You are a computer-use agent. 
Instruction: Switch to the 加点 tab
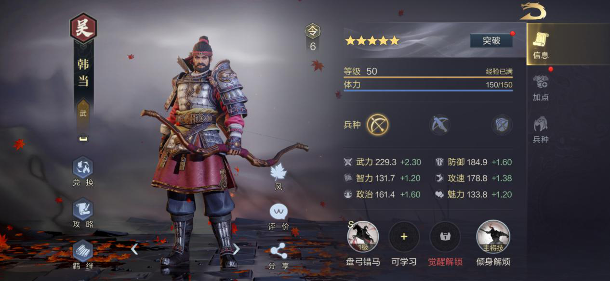[541, 88]
